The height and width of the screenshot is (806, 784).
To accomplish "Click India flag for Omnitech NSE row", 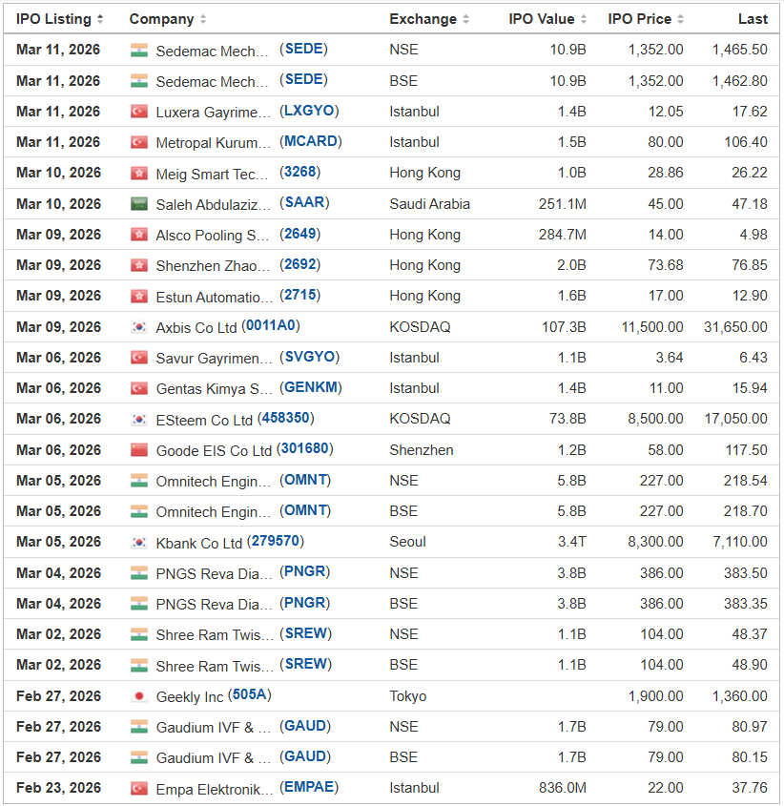I will pyautogui.click(x=139, y=481).
